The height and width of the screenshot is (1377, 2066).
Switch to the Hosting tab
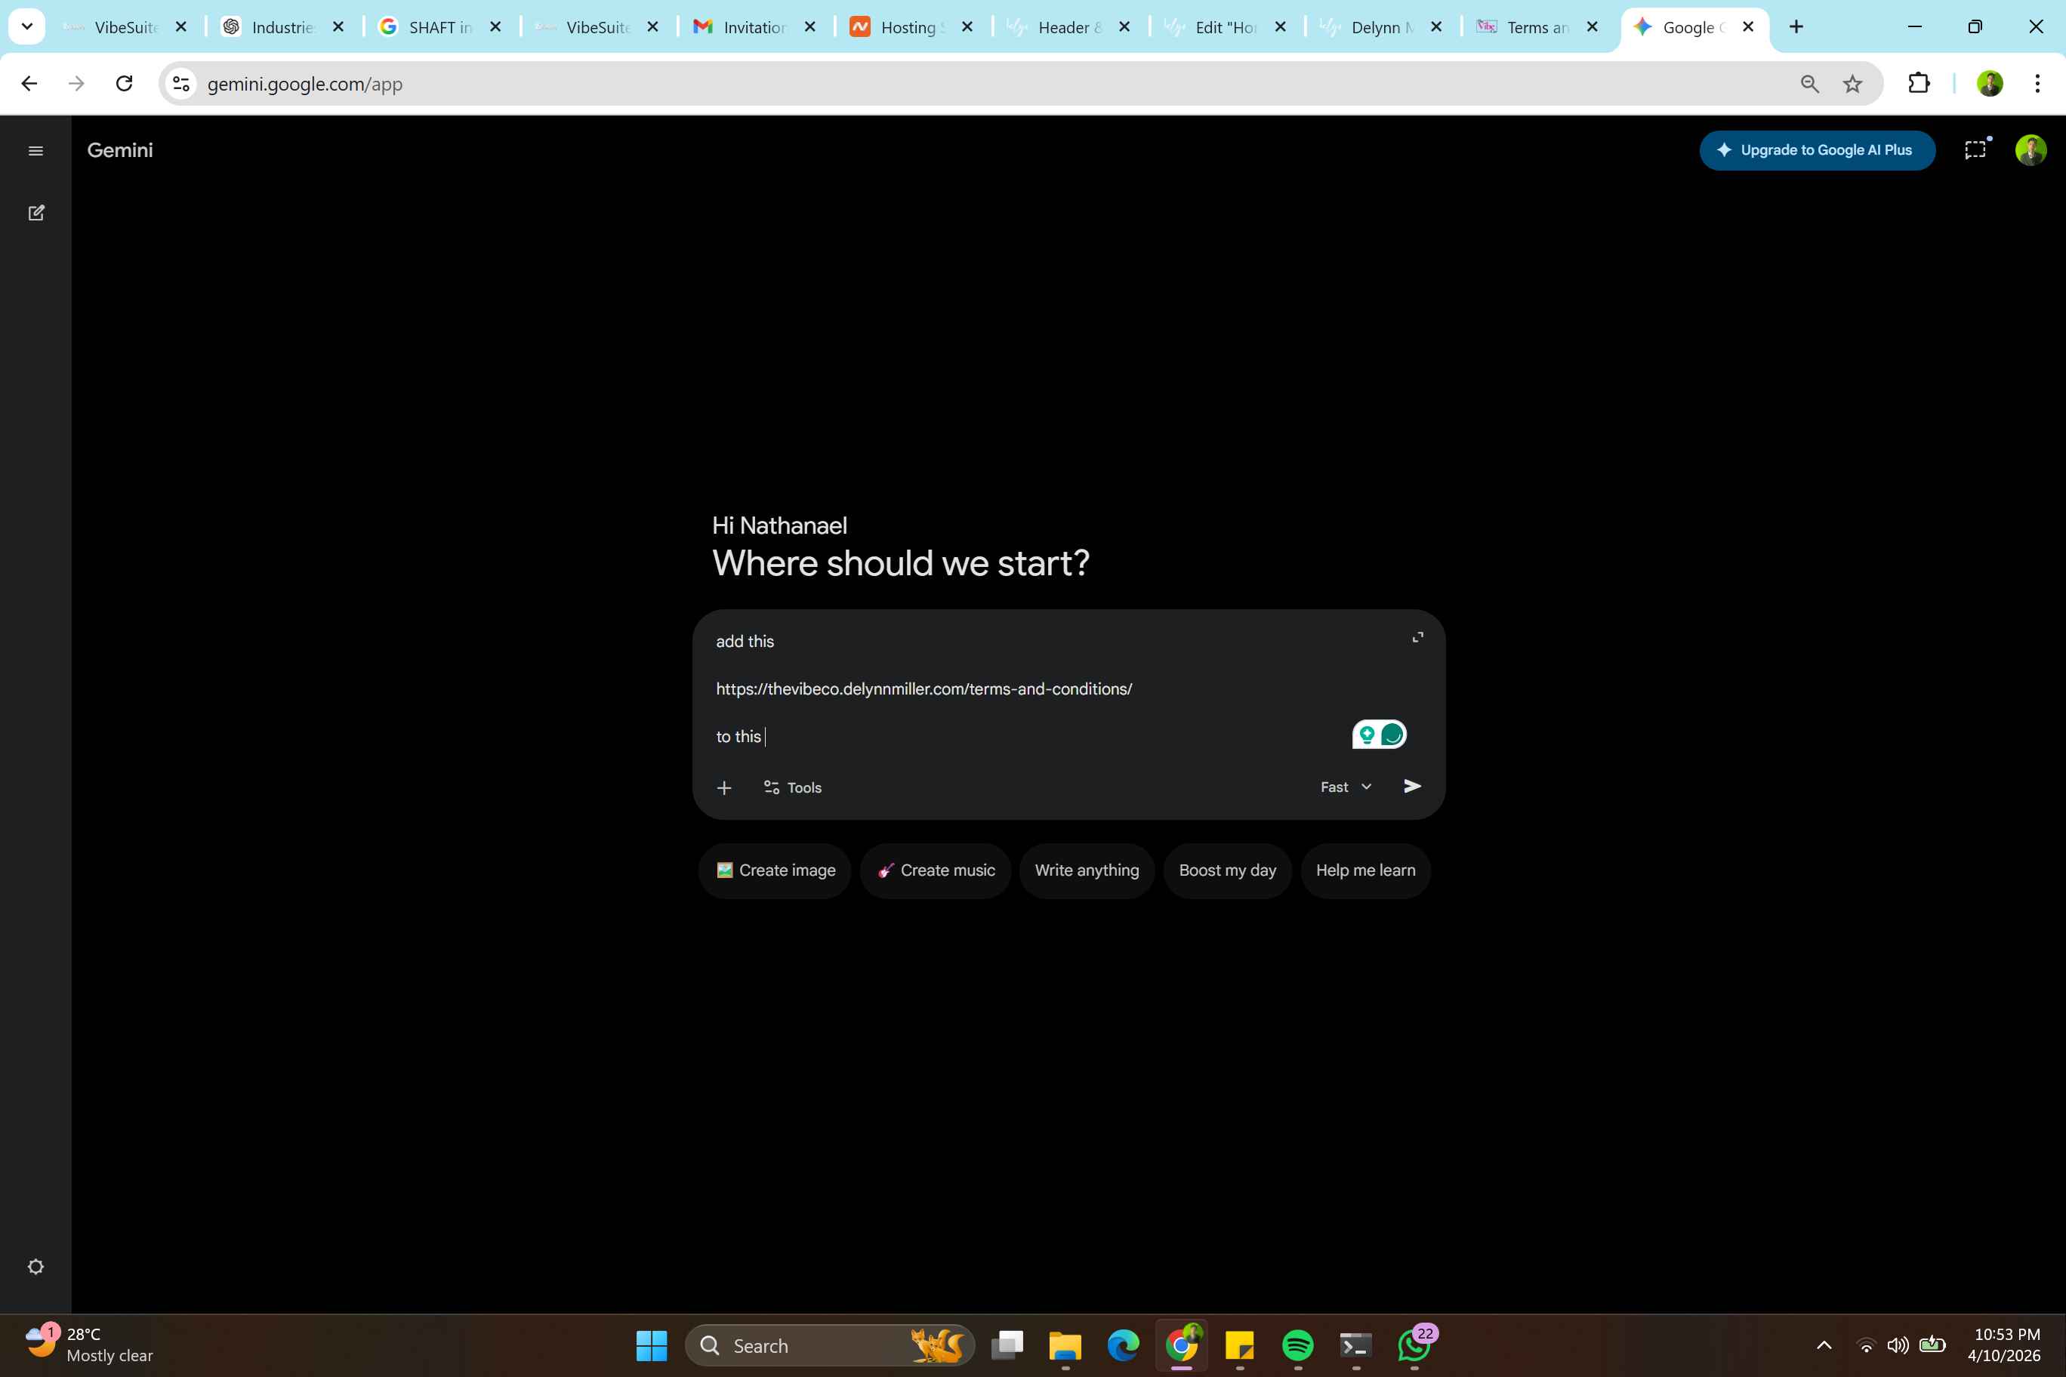click(911, 27)
